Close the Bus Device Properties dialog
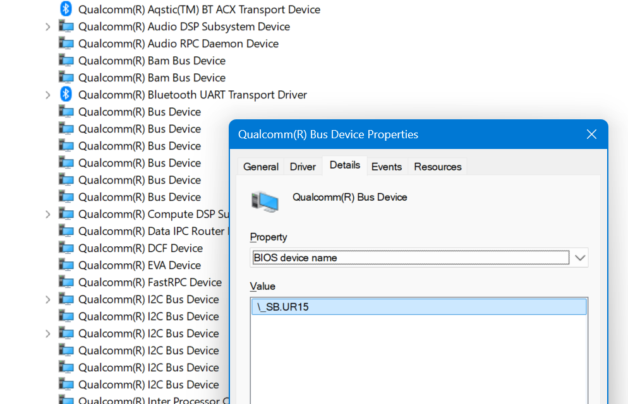 (591, 134)
